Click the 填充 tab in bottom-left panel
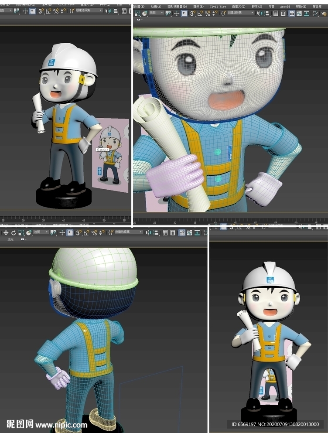Screen dimensions: 328x433 click(10, 239)
